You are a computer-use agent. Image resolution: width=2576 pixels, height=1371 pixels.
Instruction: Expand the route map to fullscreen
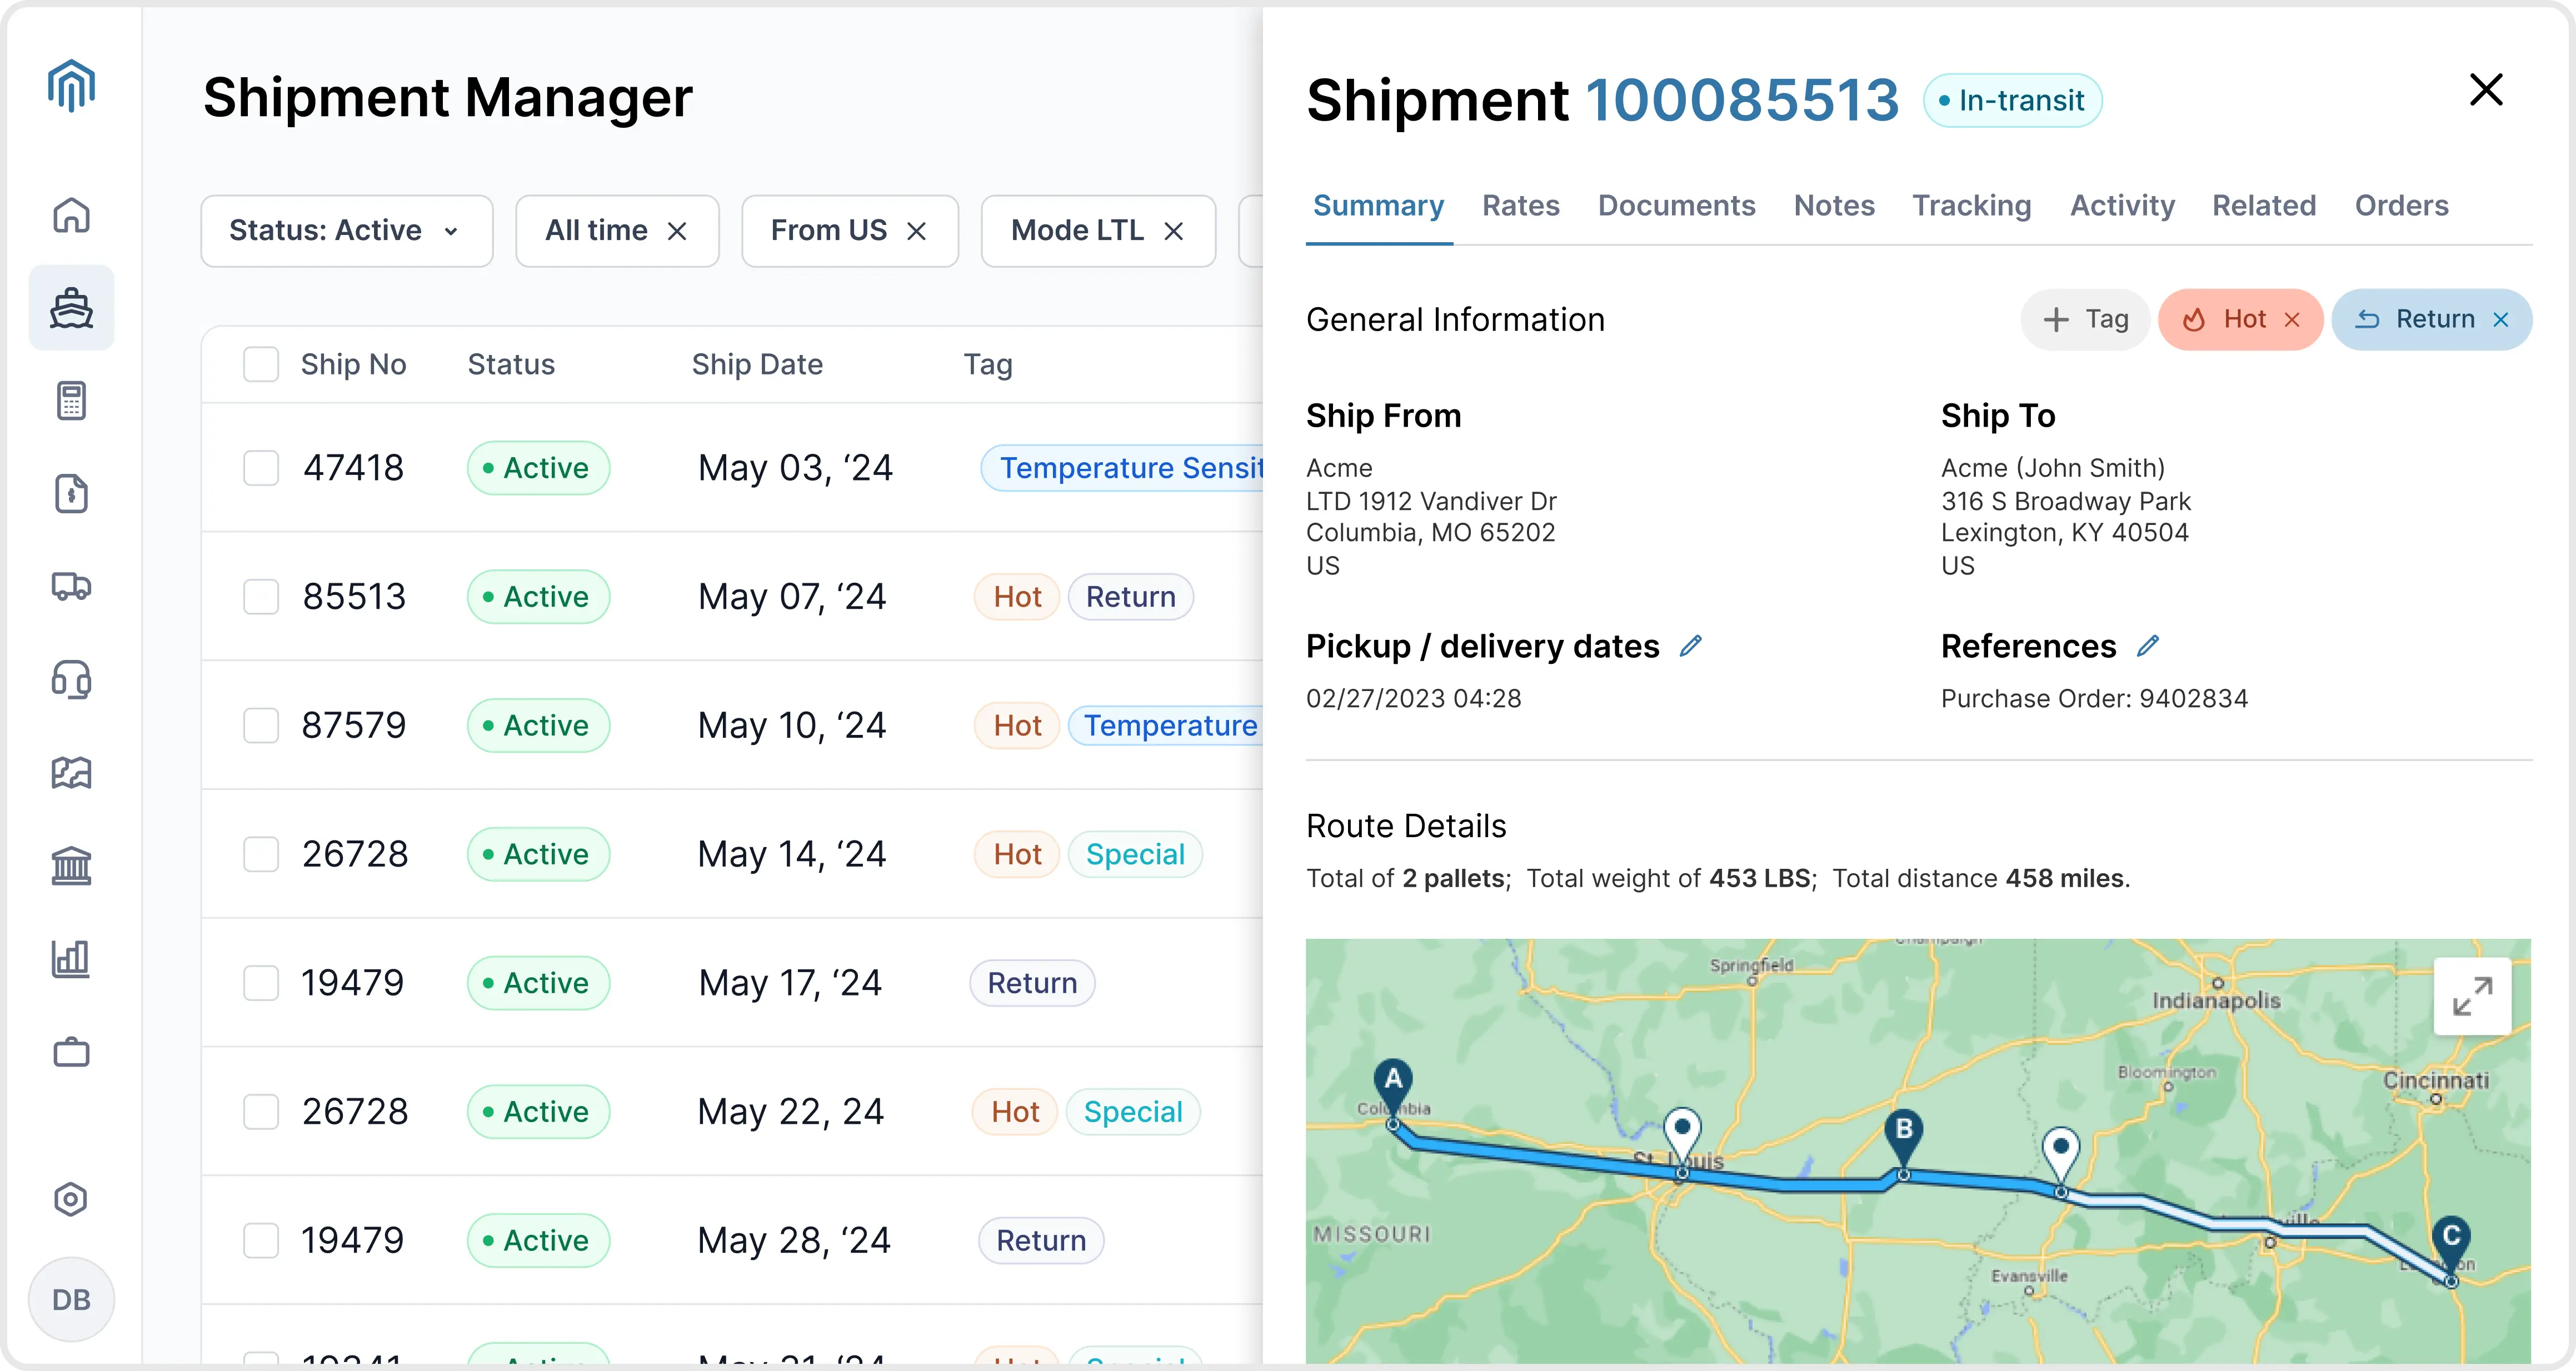2472,996
